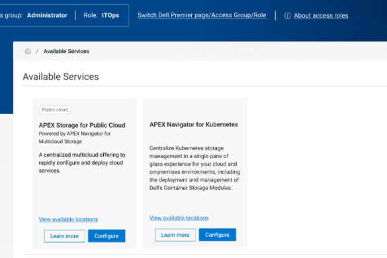Learn more about APEX Storage for Public Cloud
The width and height of the screenshot is (387, 258).
(64, 236)
